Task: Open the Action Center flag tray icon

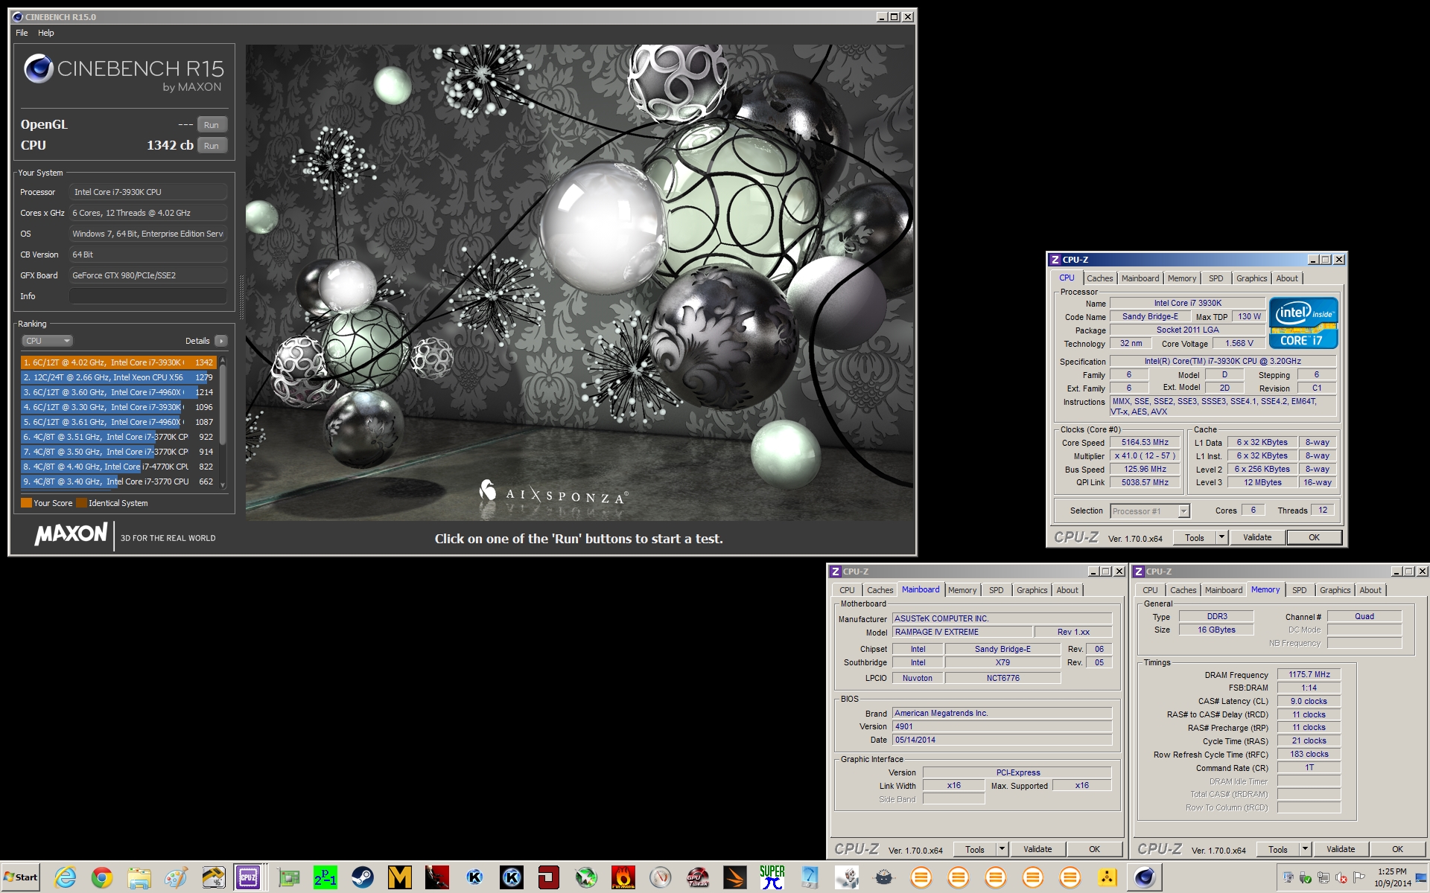Action: pyautogui.click(x=1359, y=878)
